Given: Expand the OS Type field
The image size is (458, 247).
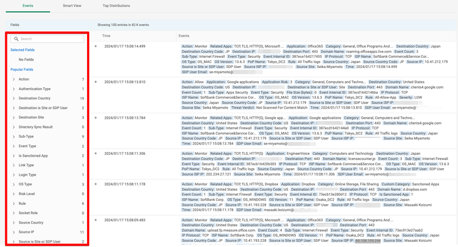Looking at the screenshot, I should [x=14, y=184].
